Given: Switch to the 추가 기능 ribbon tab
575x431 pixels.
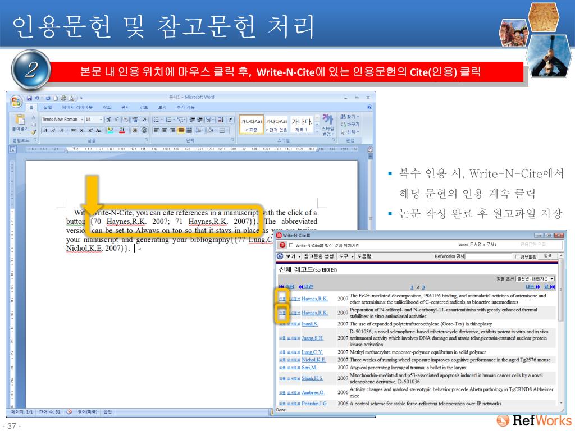Looking at the screenshot, I should tap(185, 107).
